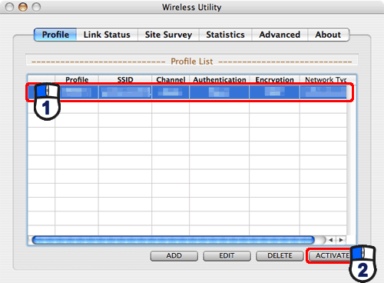Open the Link Status tab
The height and width of the screenshot is (283, 384).
pyautogui.click(x=107, y=35)
